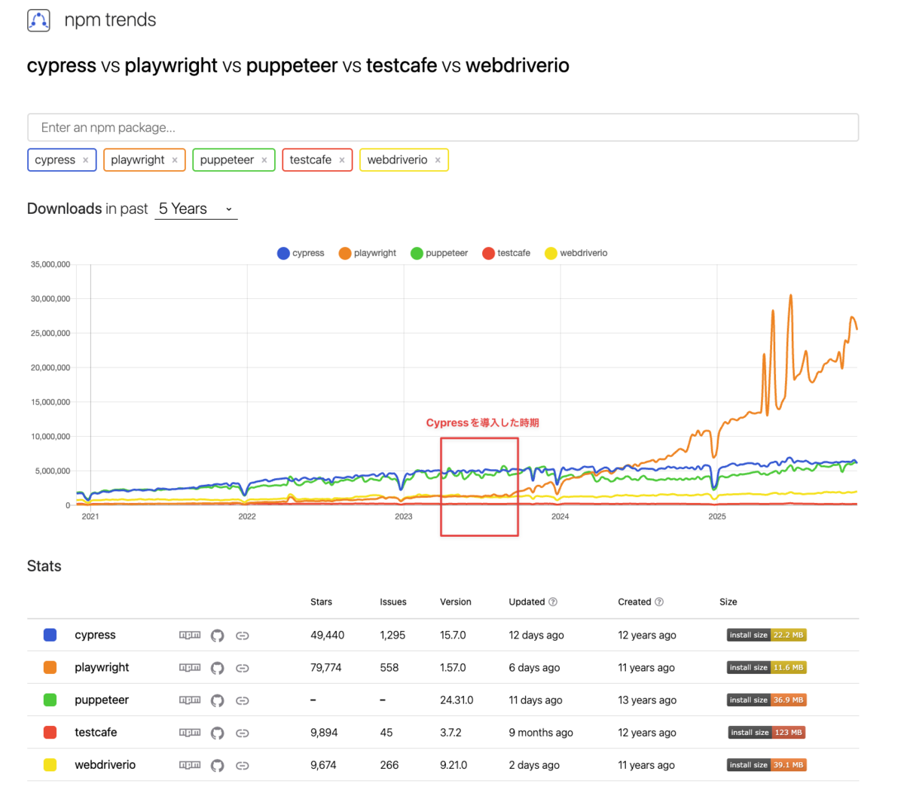The height and width of the screenshot is (811, 904).
Task: Click the 79,774 stars value for playwright
Action: pos(325,667)
